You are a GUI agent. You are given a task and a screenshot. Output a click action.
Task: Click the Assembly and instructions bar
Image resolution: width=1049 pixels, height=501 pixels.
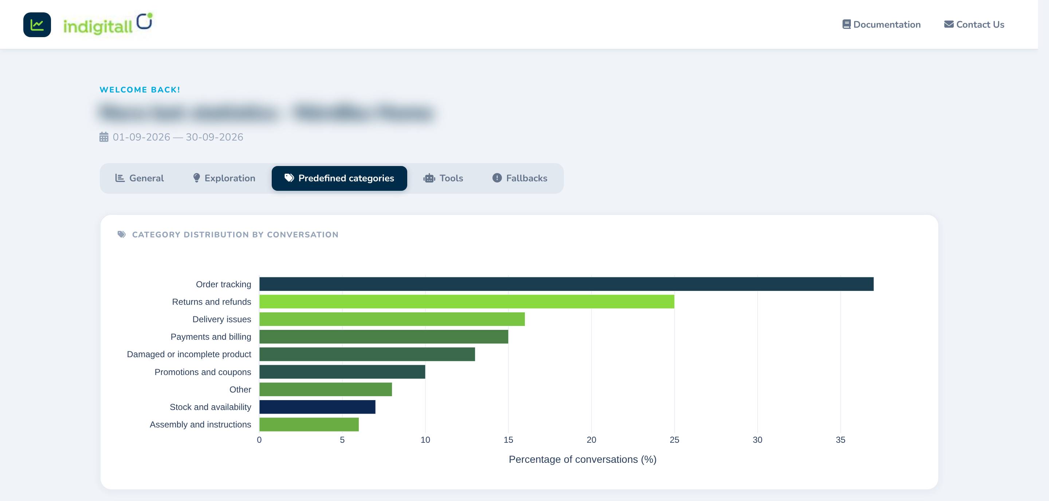tap(309, 425)
